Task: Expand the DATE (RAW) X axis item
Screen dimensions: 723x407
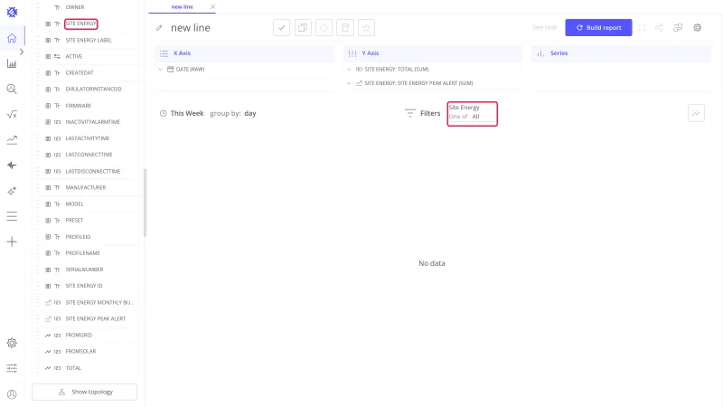Action: [161, 70]
